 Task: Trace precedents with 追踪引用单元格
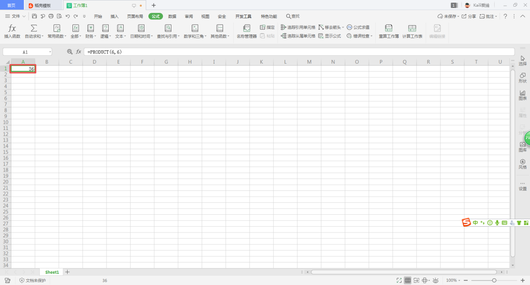point(298,27)
